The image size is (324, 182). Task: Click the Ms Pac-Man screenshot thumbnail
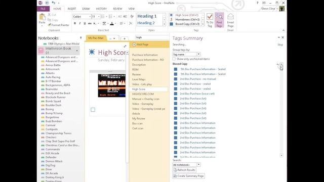pyautogui.click(x=111, y=85)
